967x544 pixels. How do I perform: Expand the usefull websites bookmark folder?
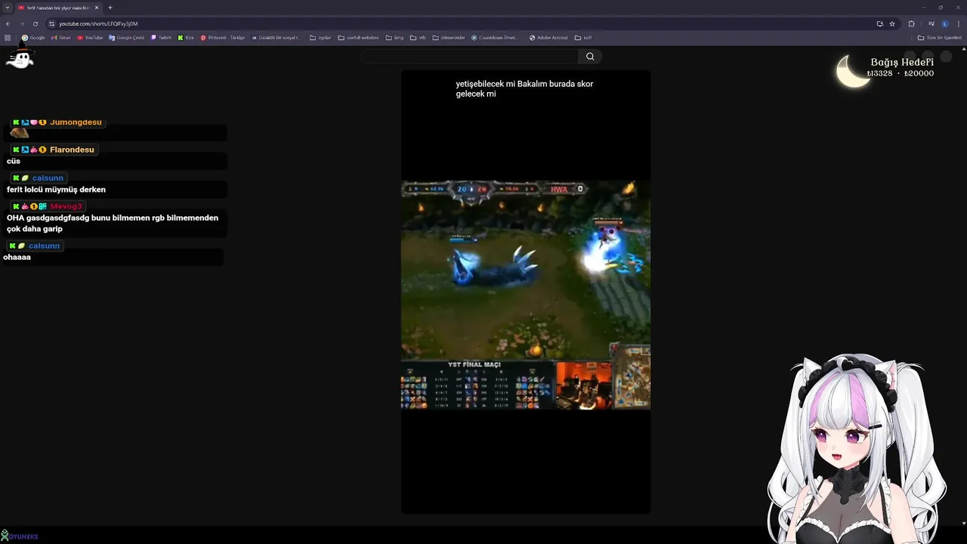[358, 37]
